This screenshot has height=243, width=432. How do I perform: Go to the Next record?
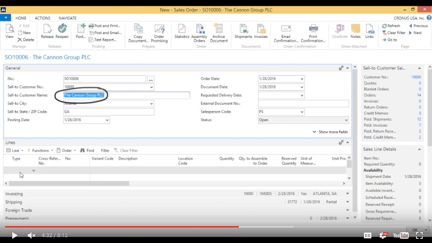415,32
